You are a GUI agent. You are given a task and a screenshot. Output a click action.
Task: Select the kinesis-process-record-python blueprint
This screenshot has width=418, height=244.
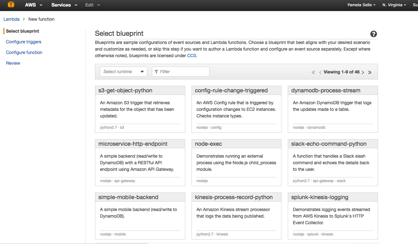click(237, 216)
